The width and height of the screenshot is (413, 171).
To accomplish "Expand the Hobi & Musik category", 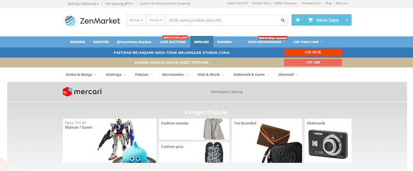I will (x=211, y=74).
